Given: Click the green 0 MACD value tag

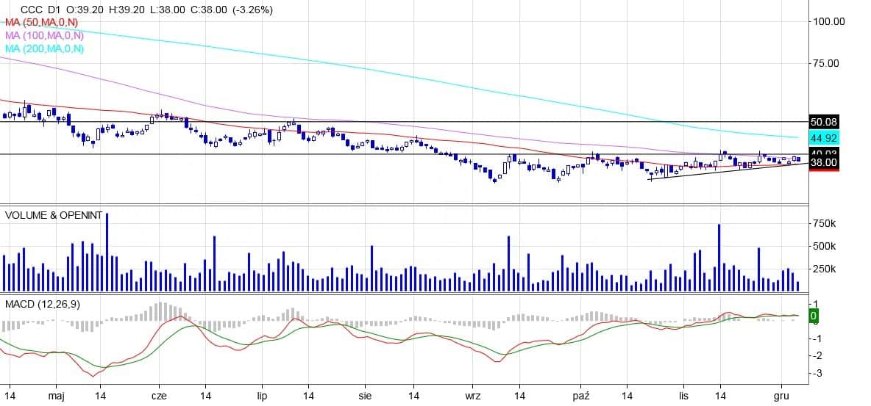Looking at the screenshot, I should pos(814,316).
